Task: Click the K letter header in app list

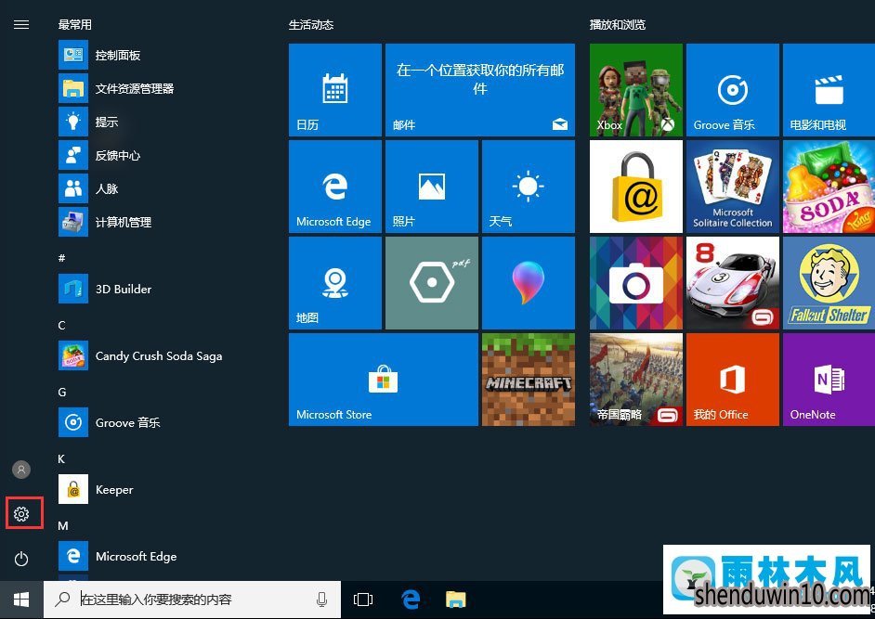Action: pyautogui.click(x=61, y=459)
